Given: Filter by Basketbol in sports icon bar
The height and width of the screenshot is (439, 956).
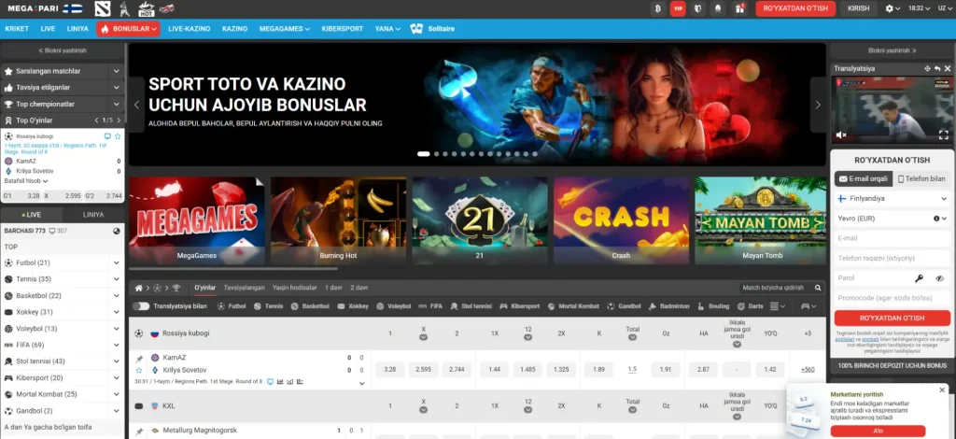Looking at the screenshot, I should click(x=310, y=306).
